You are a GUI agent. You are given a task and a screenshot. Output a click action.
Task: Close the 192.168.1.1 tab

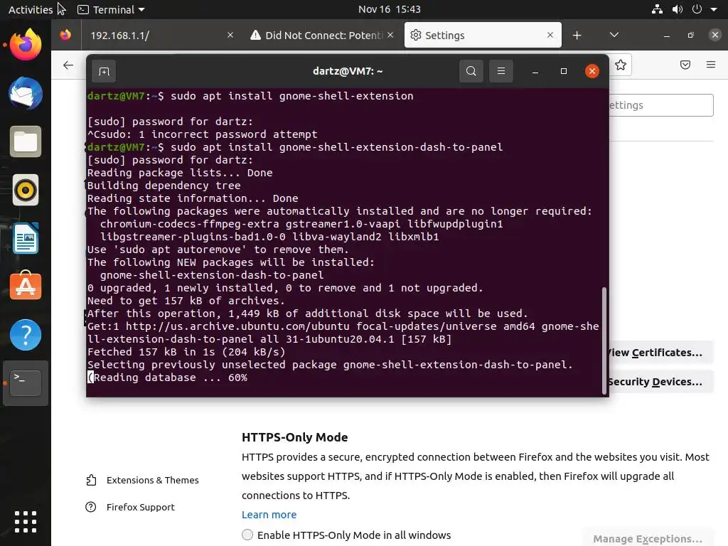[230, 35]
